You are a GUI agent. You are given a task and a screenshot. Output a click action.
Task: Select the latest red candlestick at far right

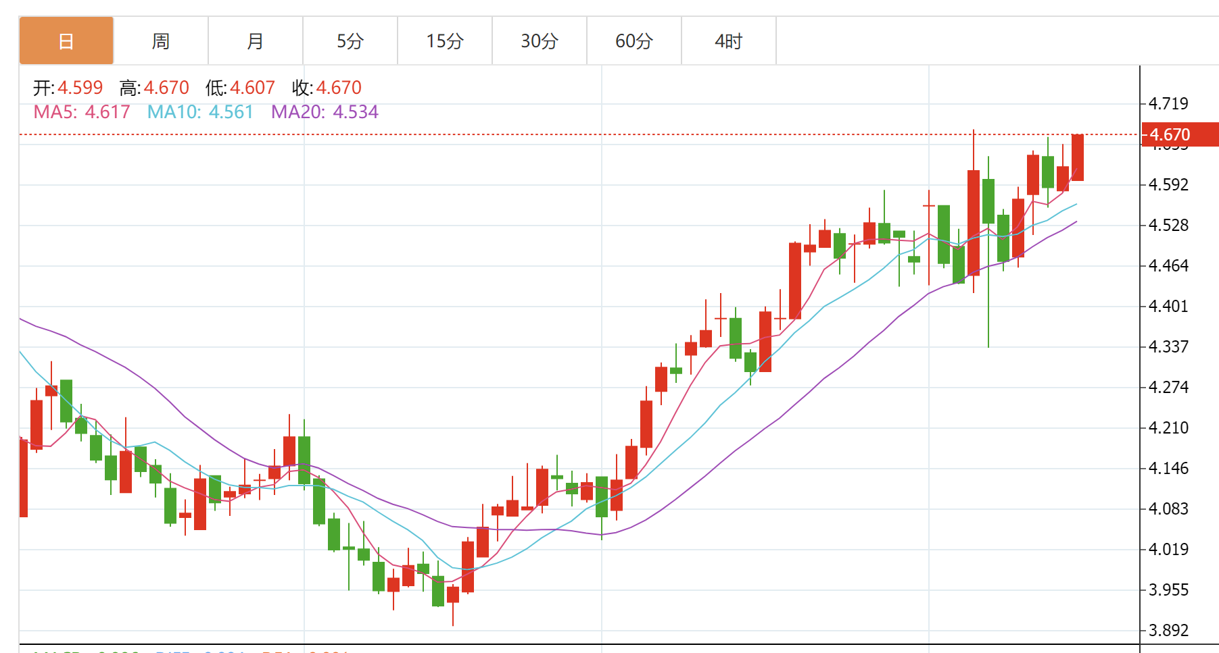[x=1078, y=157]
